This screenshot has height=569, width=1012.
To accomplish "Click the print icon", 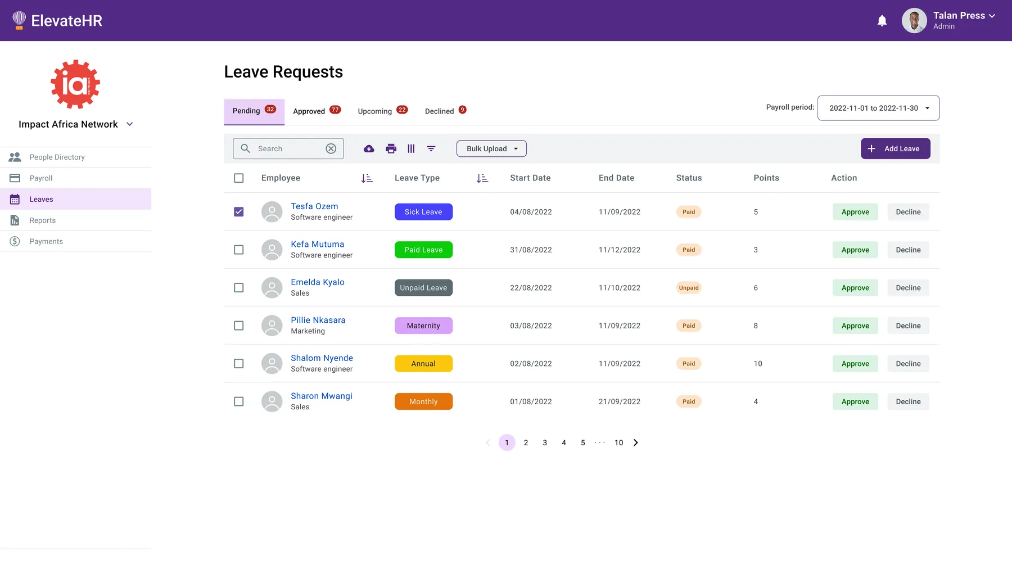I will point(391,148).
